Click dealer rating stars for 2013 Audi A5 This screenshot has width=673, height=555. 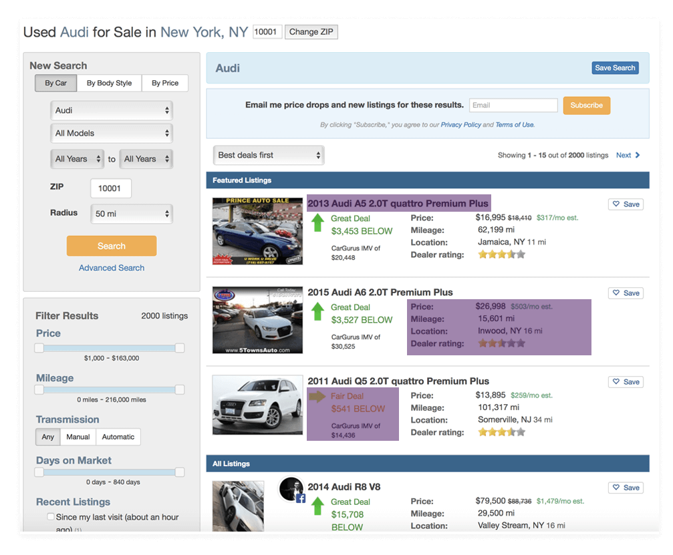tap(502, 254)
